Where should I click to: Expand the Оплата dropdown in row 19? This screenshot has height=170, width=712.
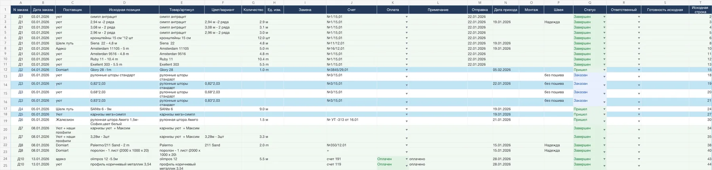coord(406,121)
